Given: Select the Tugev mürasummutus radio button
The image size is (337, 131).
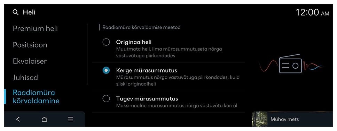Looking at the screenshot, I should (x=106, y=99).
